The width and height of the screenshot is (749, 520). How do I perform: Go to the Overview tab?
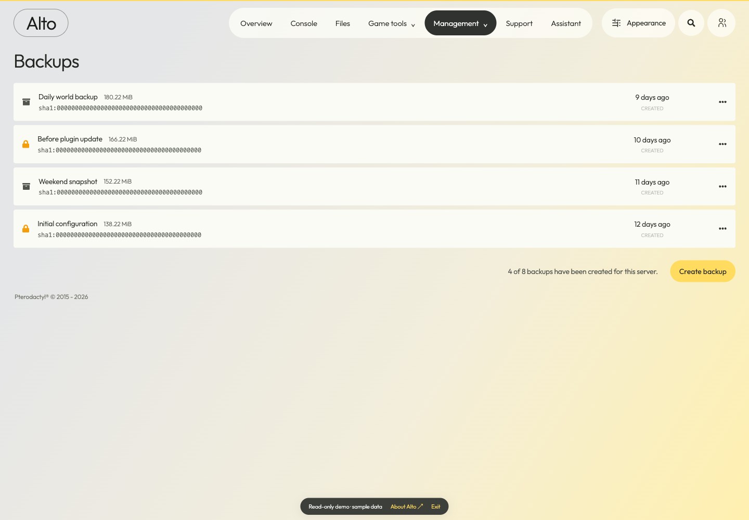click(256, 23)
